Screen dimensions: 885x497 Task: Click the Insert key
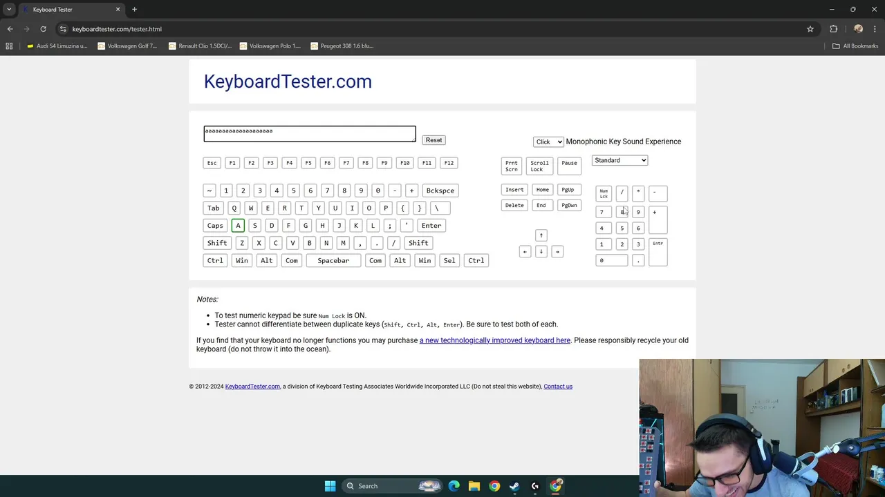(x=514, y=190)
